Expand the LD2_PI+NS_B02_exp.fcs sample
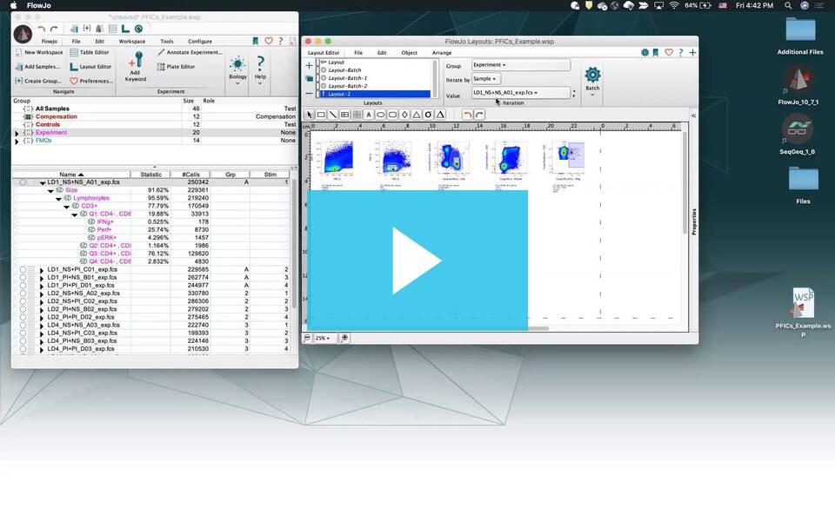835x521 pixels. click(42, 309)
